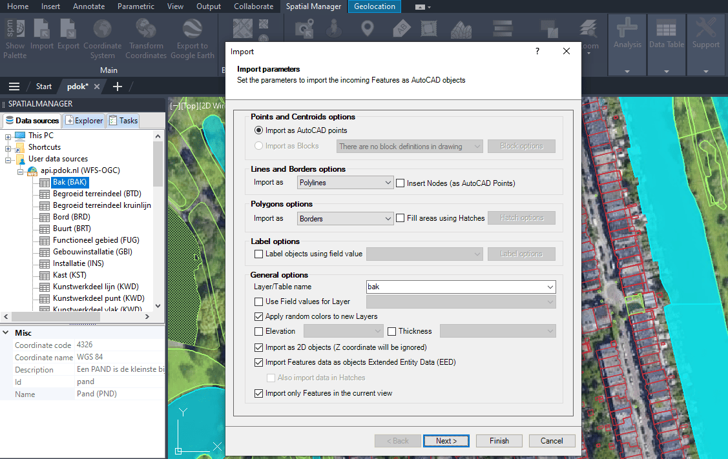Open the Data Table ribbon panel
The height and width of the screenshot is (459, 728).
pyautogui.click(x=666, y=45)
